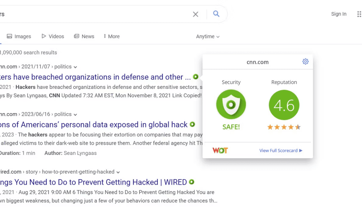Open the Anytime filter dropdown

208,36
